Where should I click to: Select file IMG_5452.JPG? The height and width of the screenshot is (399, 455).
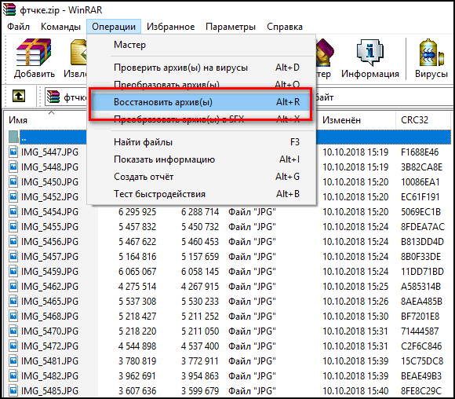[x=49, y=196]
